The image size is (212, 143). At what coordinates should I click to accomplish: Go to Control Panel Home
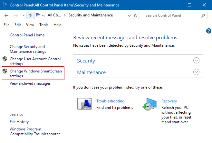pos(27,35)
